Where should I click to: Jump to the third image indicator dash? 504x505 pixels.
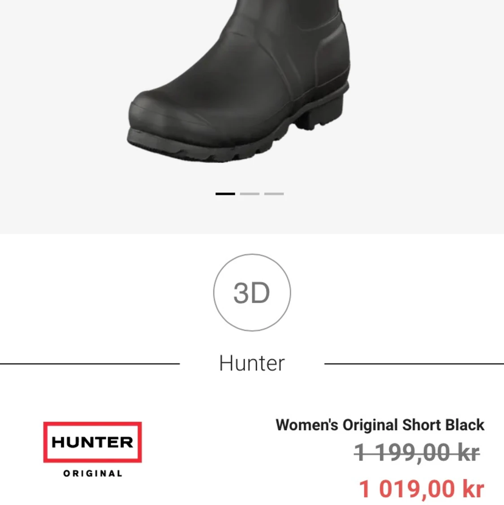coord(274,194)
